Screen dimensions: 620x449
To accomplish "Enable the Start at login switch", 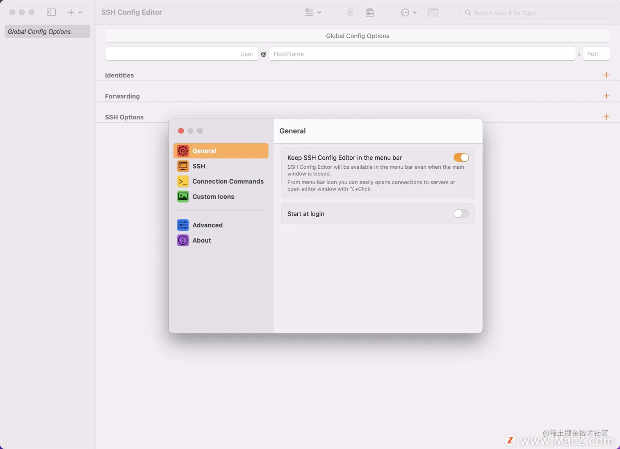I will [x=461, y=213].
